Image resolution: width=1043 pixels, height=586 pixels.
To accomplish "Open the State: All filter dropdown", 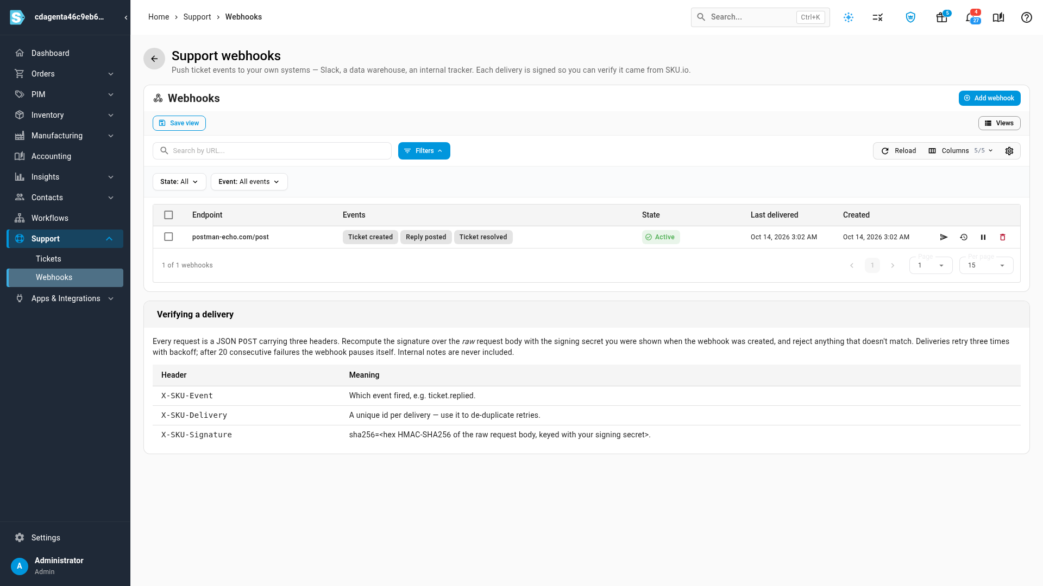I will tap(179, 182).
